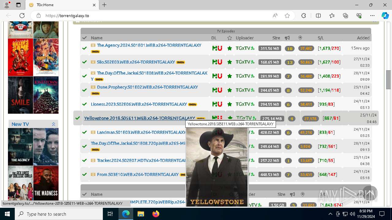Click comments bullhorn column header icon
Image resolution: width=392 pixels, height=220 pixels.
click(x=287, y=38)
